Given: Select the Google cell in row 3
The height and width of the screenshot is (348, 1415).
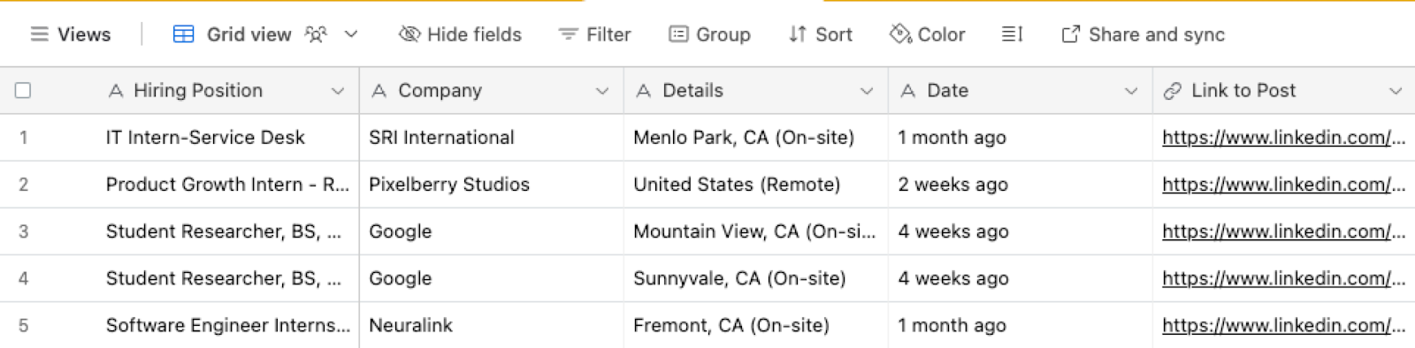Looking at the screenshot, I should (x=492, y=231).
